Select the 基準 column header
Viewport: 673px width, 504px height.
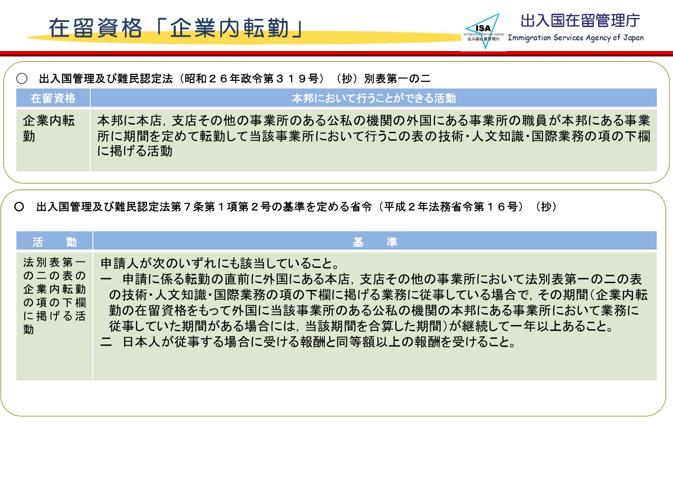point(375,242)
